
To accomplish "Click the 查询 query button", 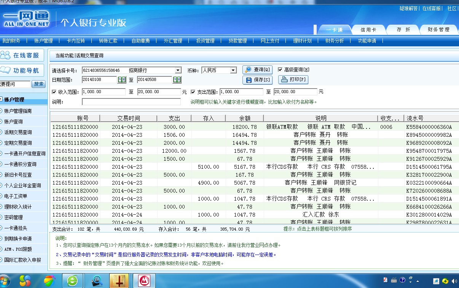I will [258, 70].
